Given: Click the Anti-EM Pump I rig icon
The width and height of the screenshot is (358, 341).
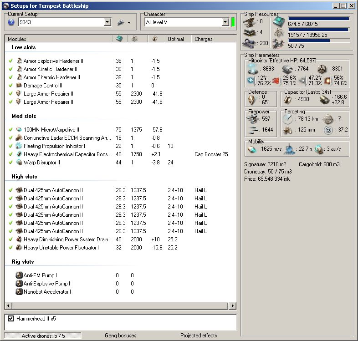Looking at the screenshot, I should coord(19,275).
